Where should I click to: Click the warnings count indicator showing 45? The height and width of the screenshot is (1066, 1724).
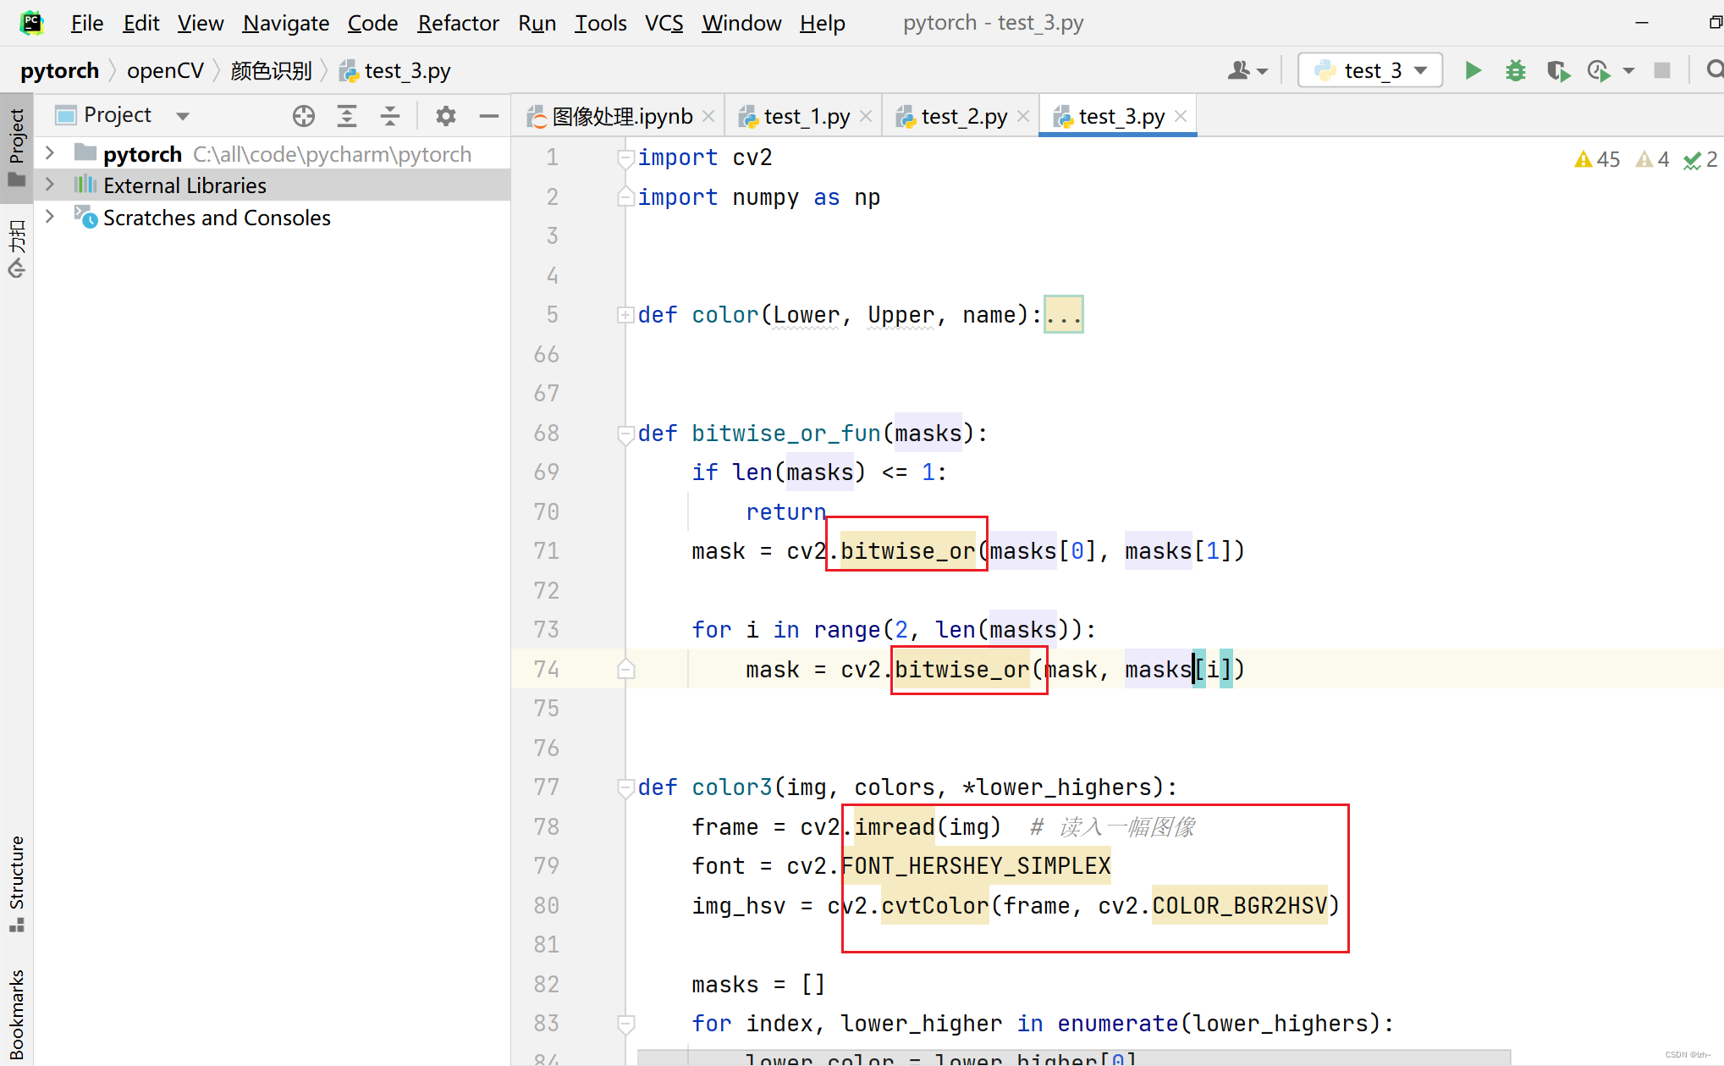click(1595, 157)
